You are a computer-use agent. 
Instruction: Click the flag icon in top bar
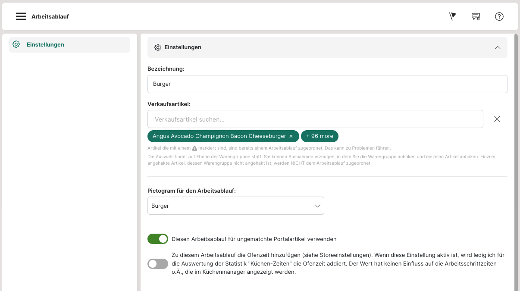pos(452,16)
